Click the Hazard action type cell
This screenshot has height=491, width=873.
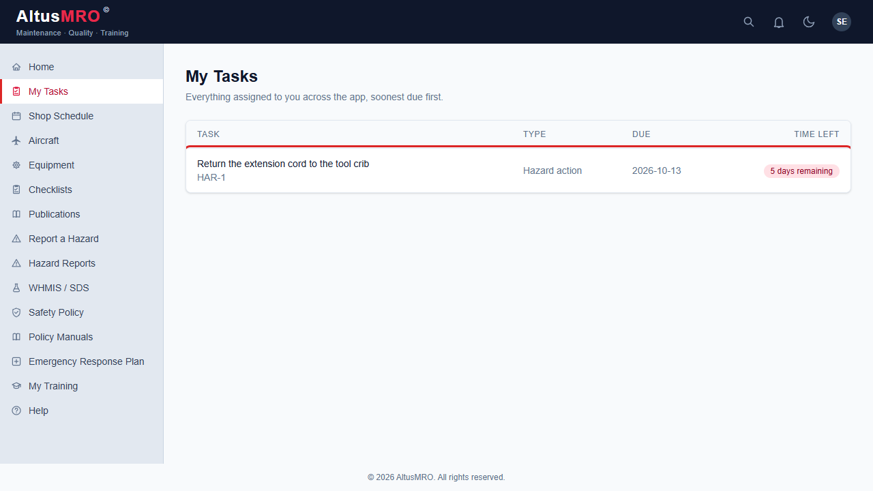[552, 170]
